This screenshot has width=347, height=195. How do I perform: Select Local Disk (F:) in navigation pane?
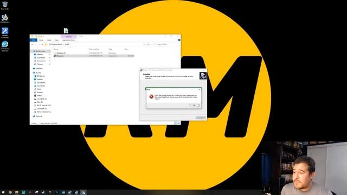coord(42,109)
